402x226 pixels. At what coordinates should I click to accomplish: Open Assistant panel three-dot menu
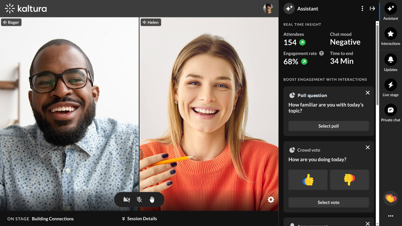[x=362, y=8]
